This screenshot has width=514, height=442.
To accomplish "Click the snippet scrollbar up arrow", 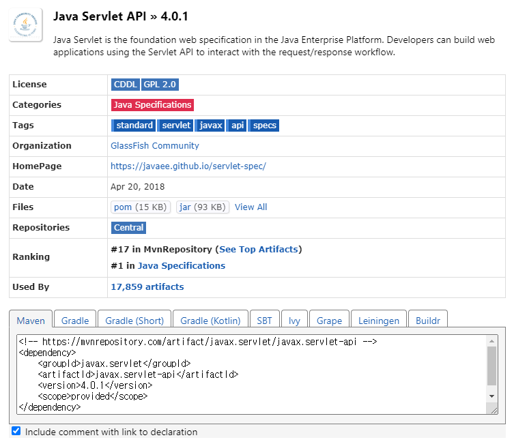I will tap(491, 341).
